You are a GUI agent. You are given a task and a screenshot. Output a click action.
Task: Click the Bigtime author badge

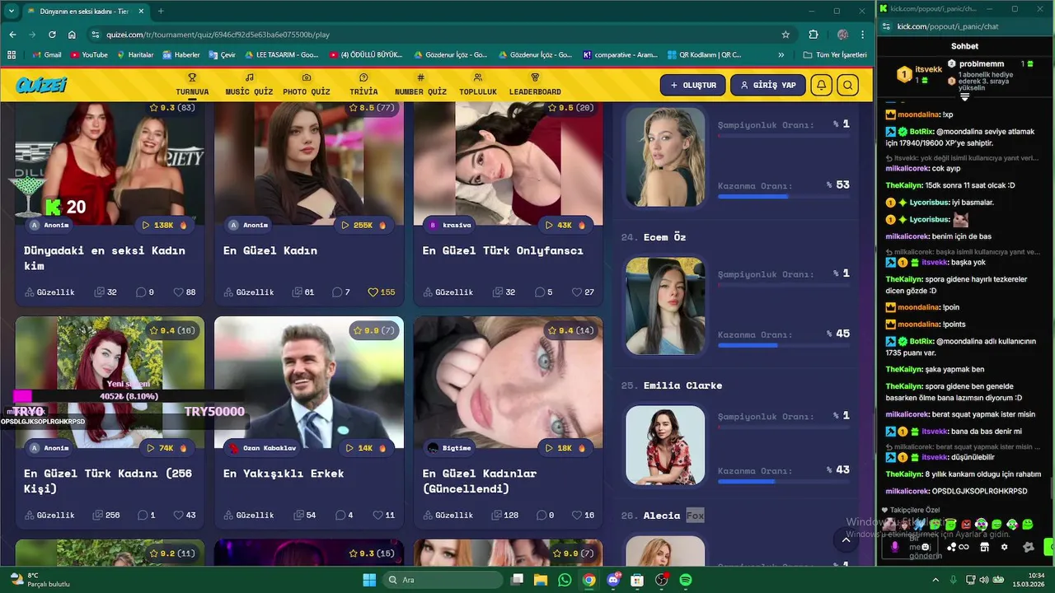click(x=450, y=448)
